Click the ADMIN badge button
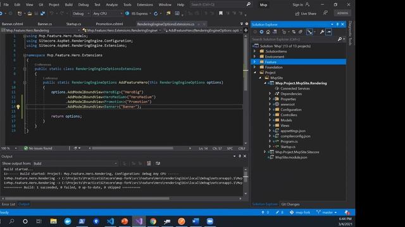 [x=342, y=13]
